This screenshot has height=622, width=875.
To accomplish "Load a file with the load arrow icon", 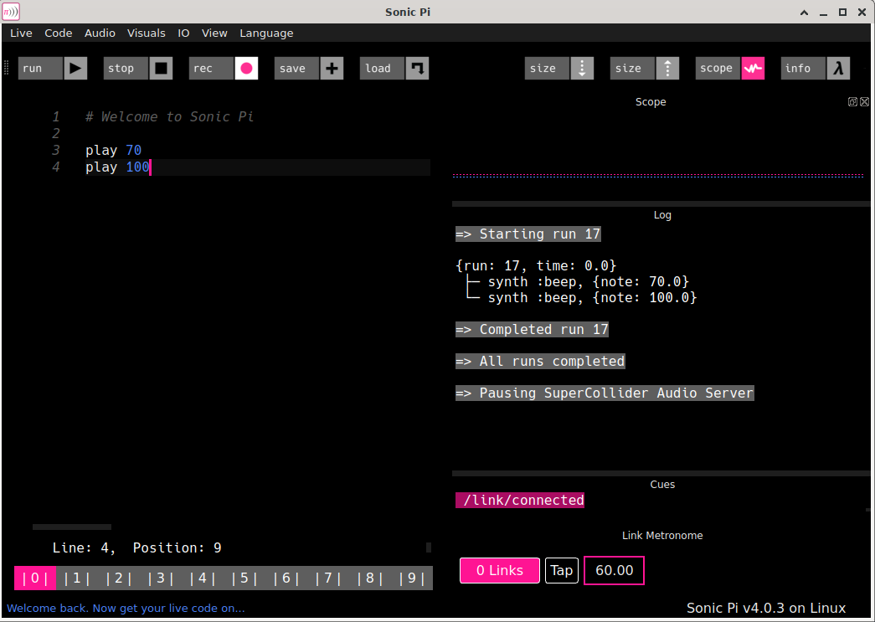I will coord(417,68).
